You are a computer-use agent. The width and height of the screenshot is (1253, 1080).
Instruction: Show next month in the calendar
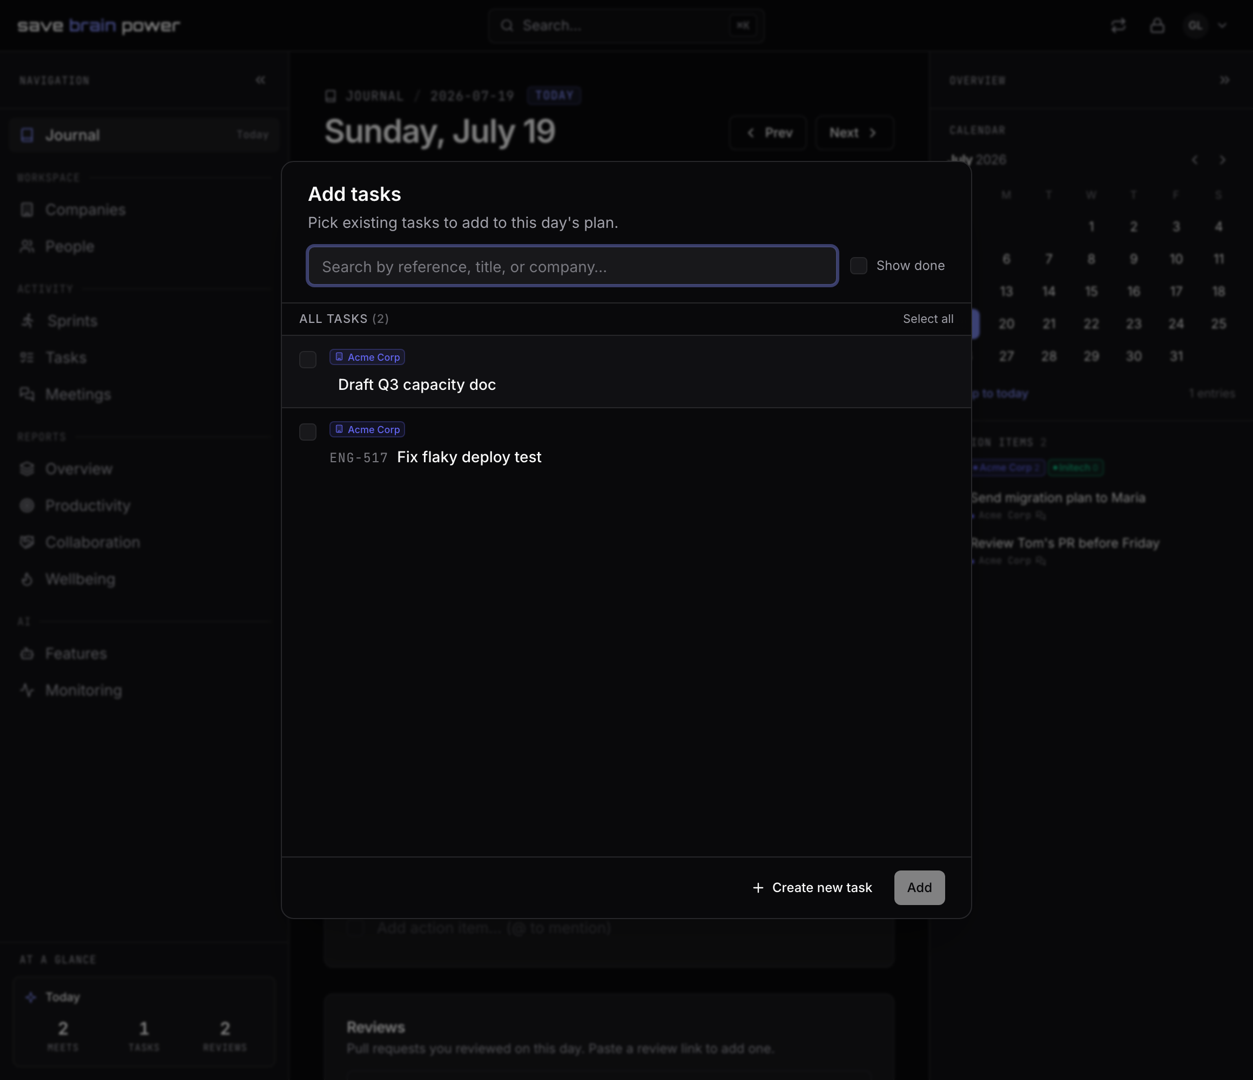(x=1223, y=160)
